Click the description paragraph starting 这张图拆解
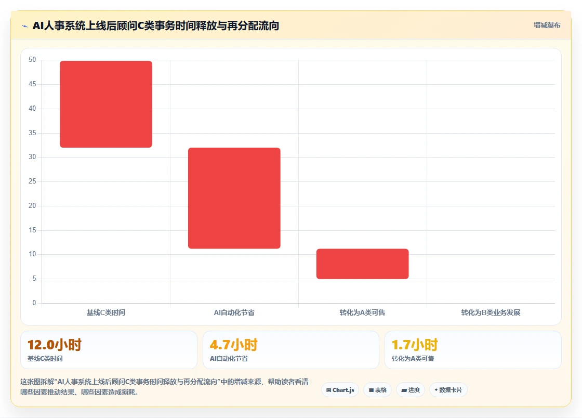 point(164,387)
